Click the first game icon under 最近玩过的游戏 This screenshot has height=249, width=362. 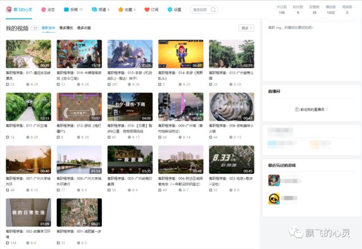(x=274, y=180)
